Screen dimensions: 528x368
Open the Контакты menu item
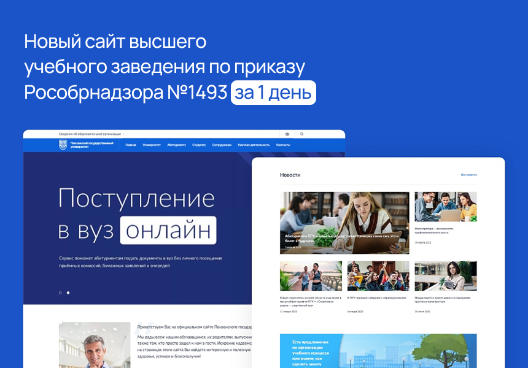coord(283,145)
